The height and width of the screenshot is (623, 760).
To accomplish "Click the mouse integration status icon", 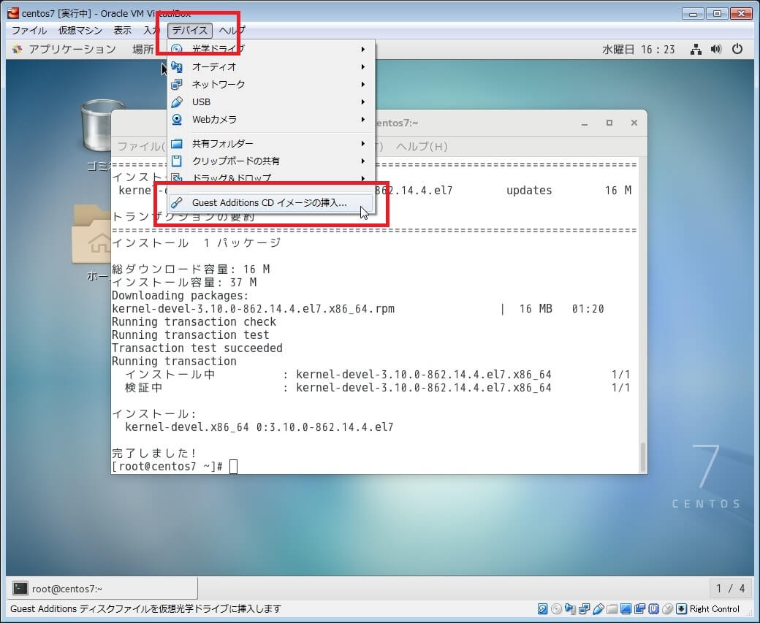I will [667, 609].
